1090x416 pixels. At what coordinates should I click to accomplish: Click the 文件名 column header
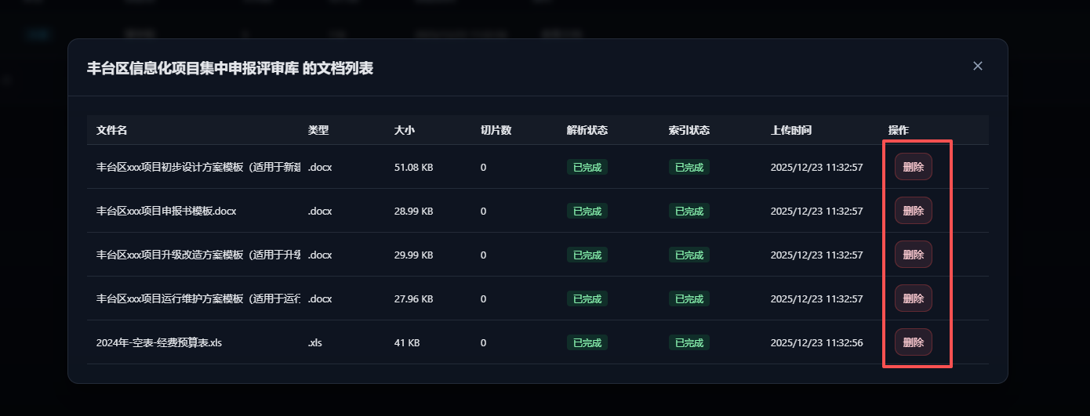[111, 130]
